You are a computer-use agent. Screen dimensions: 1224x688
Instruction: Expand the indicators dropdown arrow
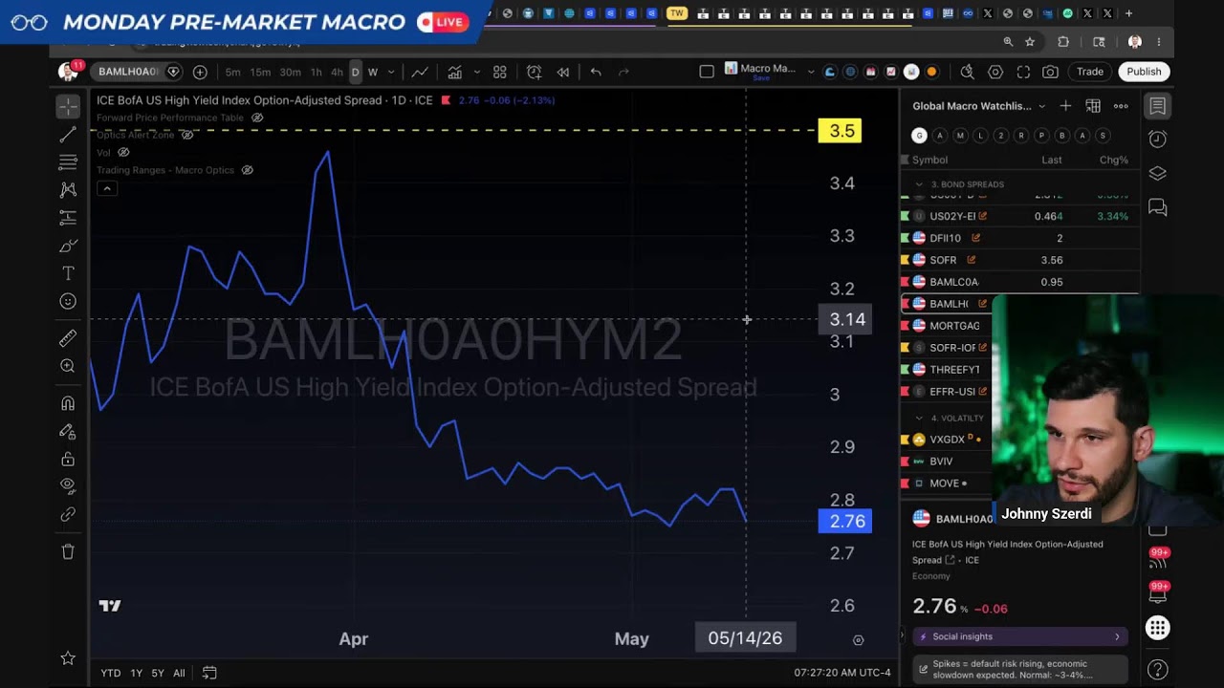(x=477, y=72)
